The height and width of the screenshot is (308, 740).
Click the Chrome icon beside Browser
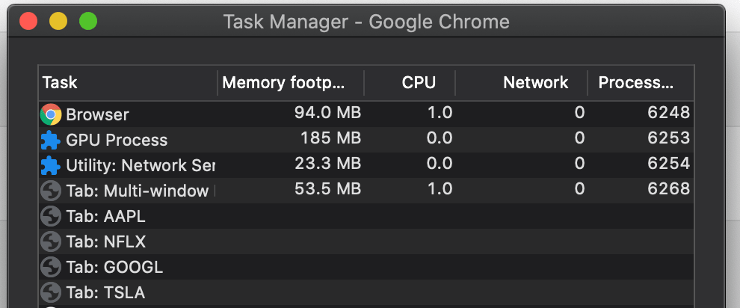(51, 114)
